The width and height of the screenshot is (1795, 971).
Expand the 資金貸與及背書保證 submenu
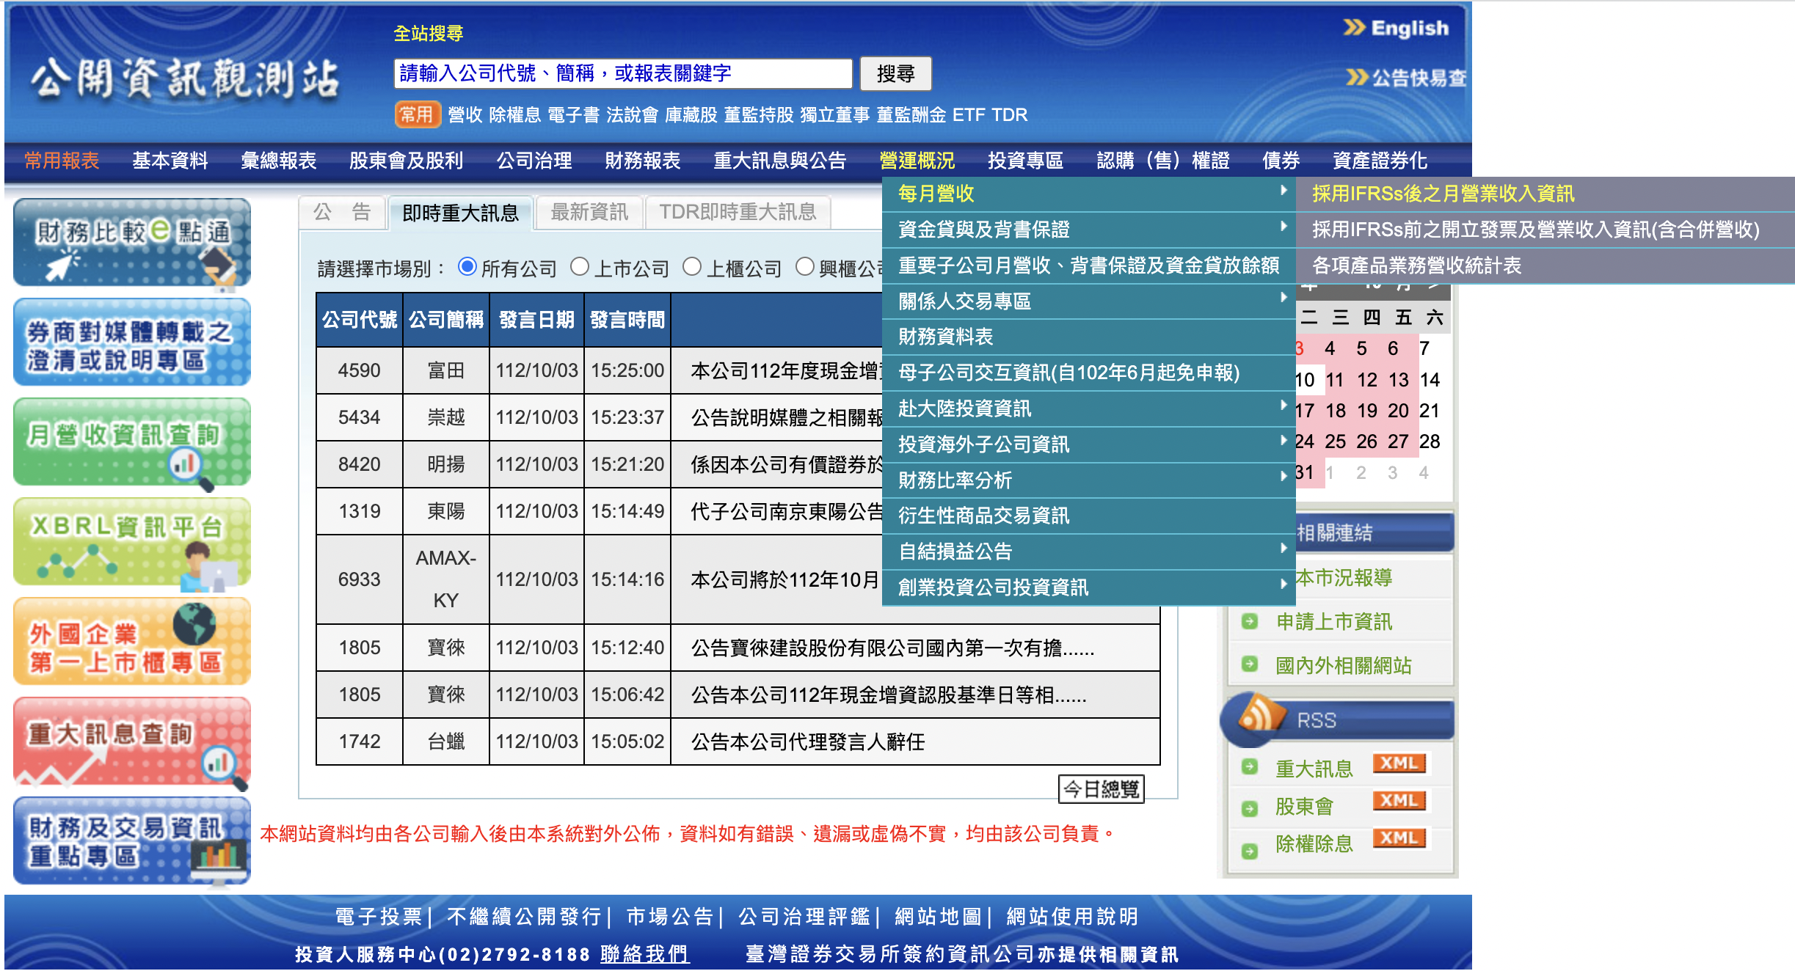tap(1089, 230)
